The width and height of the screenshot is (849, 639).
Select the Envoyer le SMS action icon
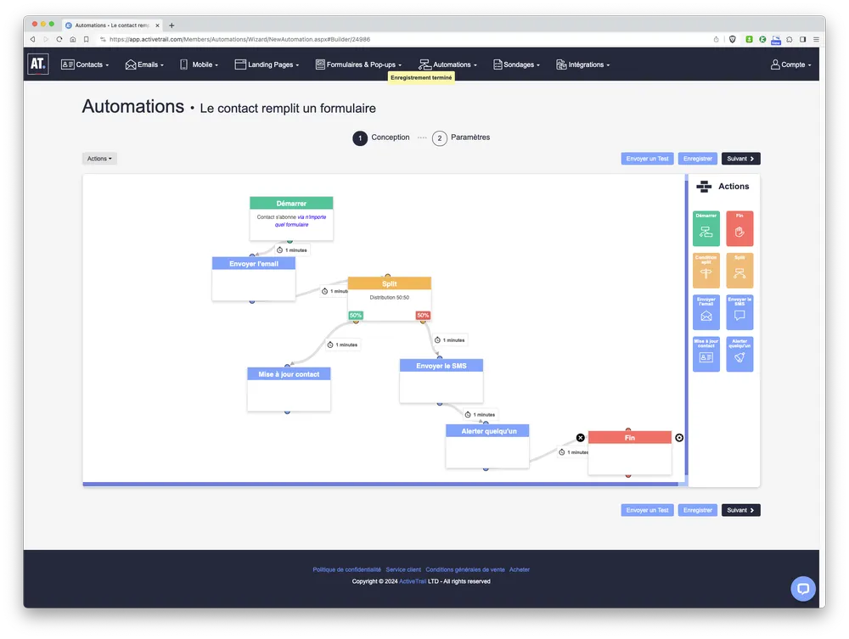(739, 311)
